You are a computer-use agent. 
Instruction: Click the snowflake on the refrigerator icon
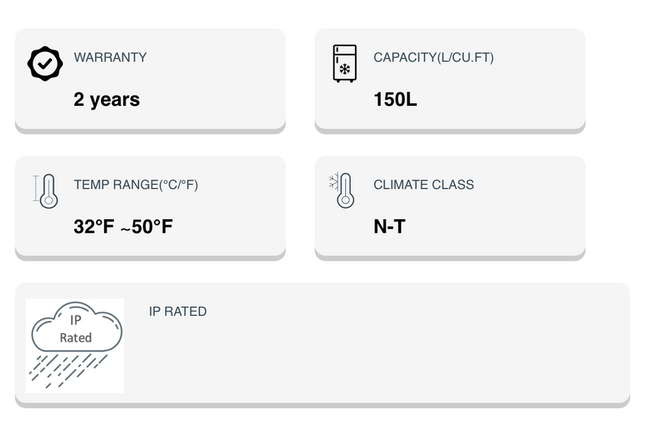[x=344, y=69]
